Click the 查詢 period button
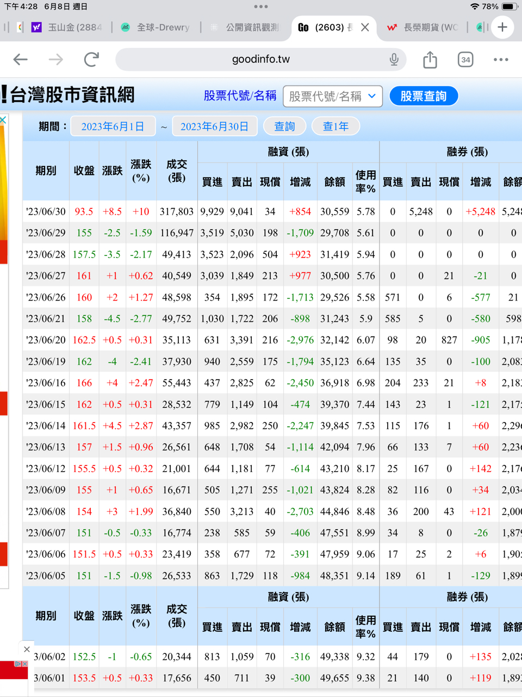 [284, 126]
